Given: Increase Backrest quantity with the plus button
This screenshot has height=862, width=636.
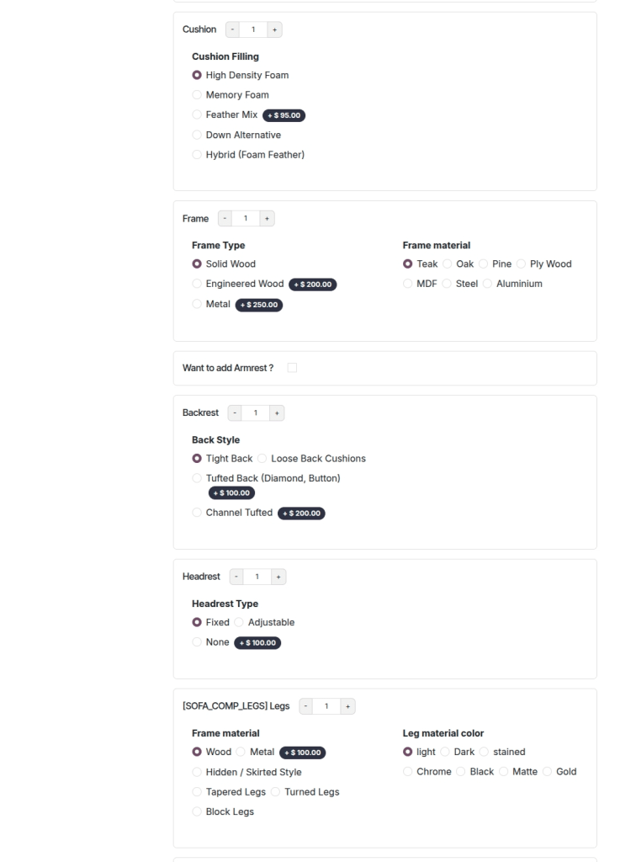Looking at the screenshot, I should (x=277, y=412).
